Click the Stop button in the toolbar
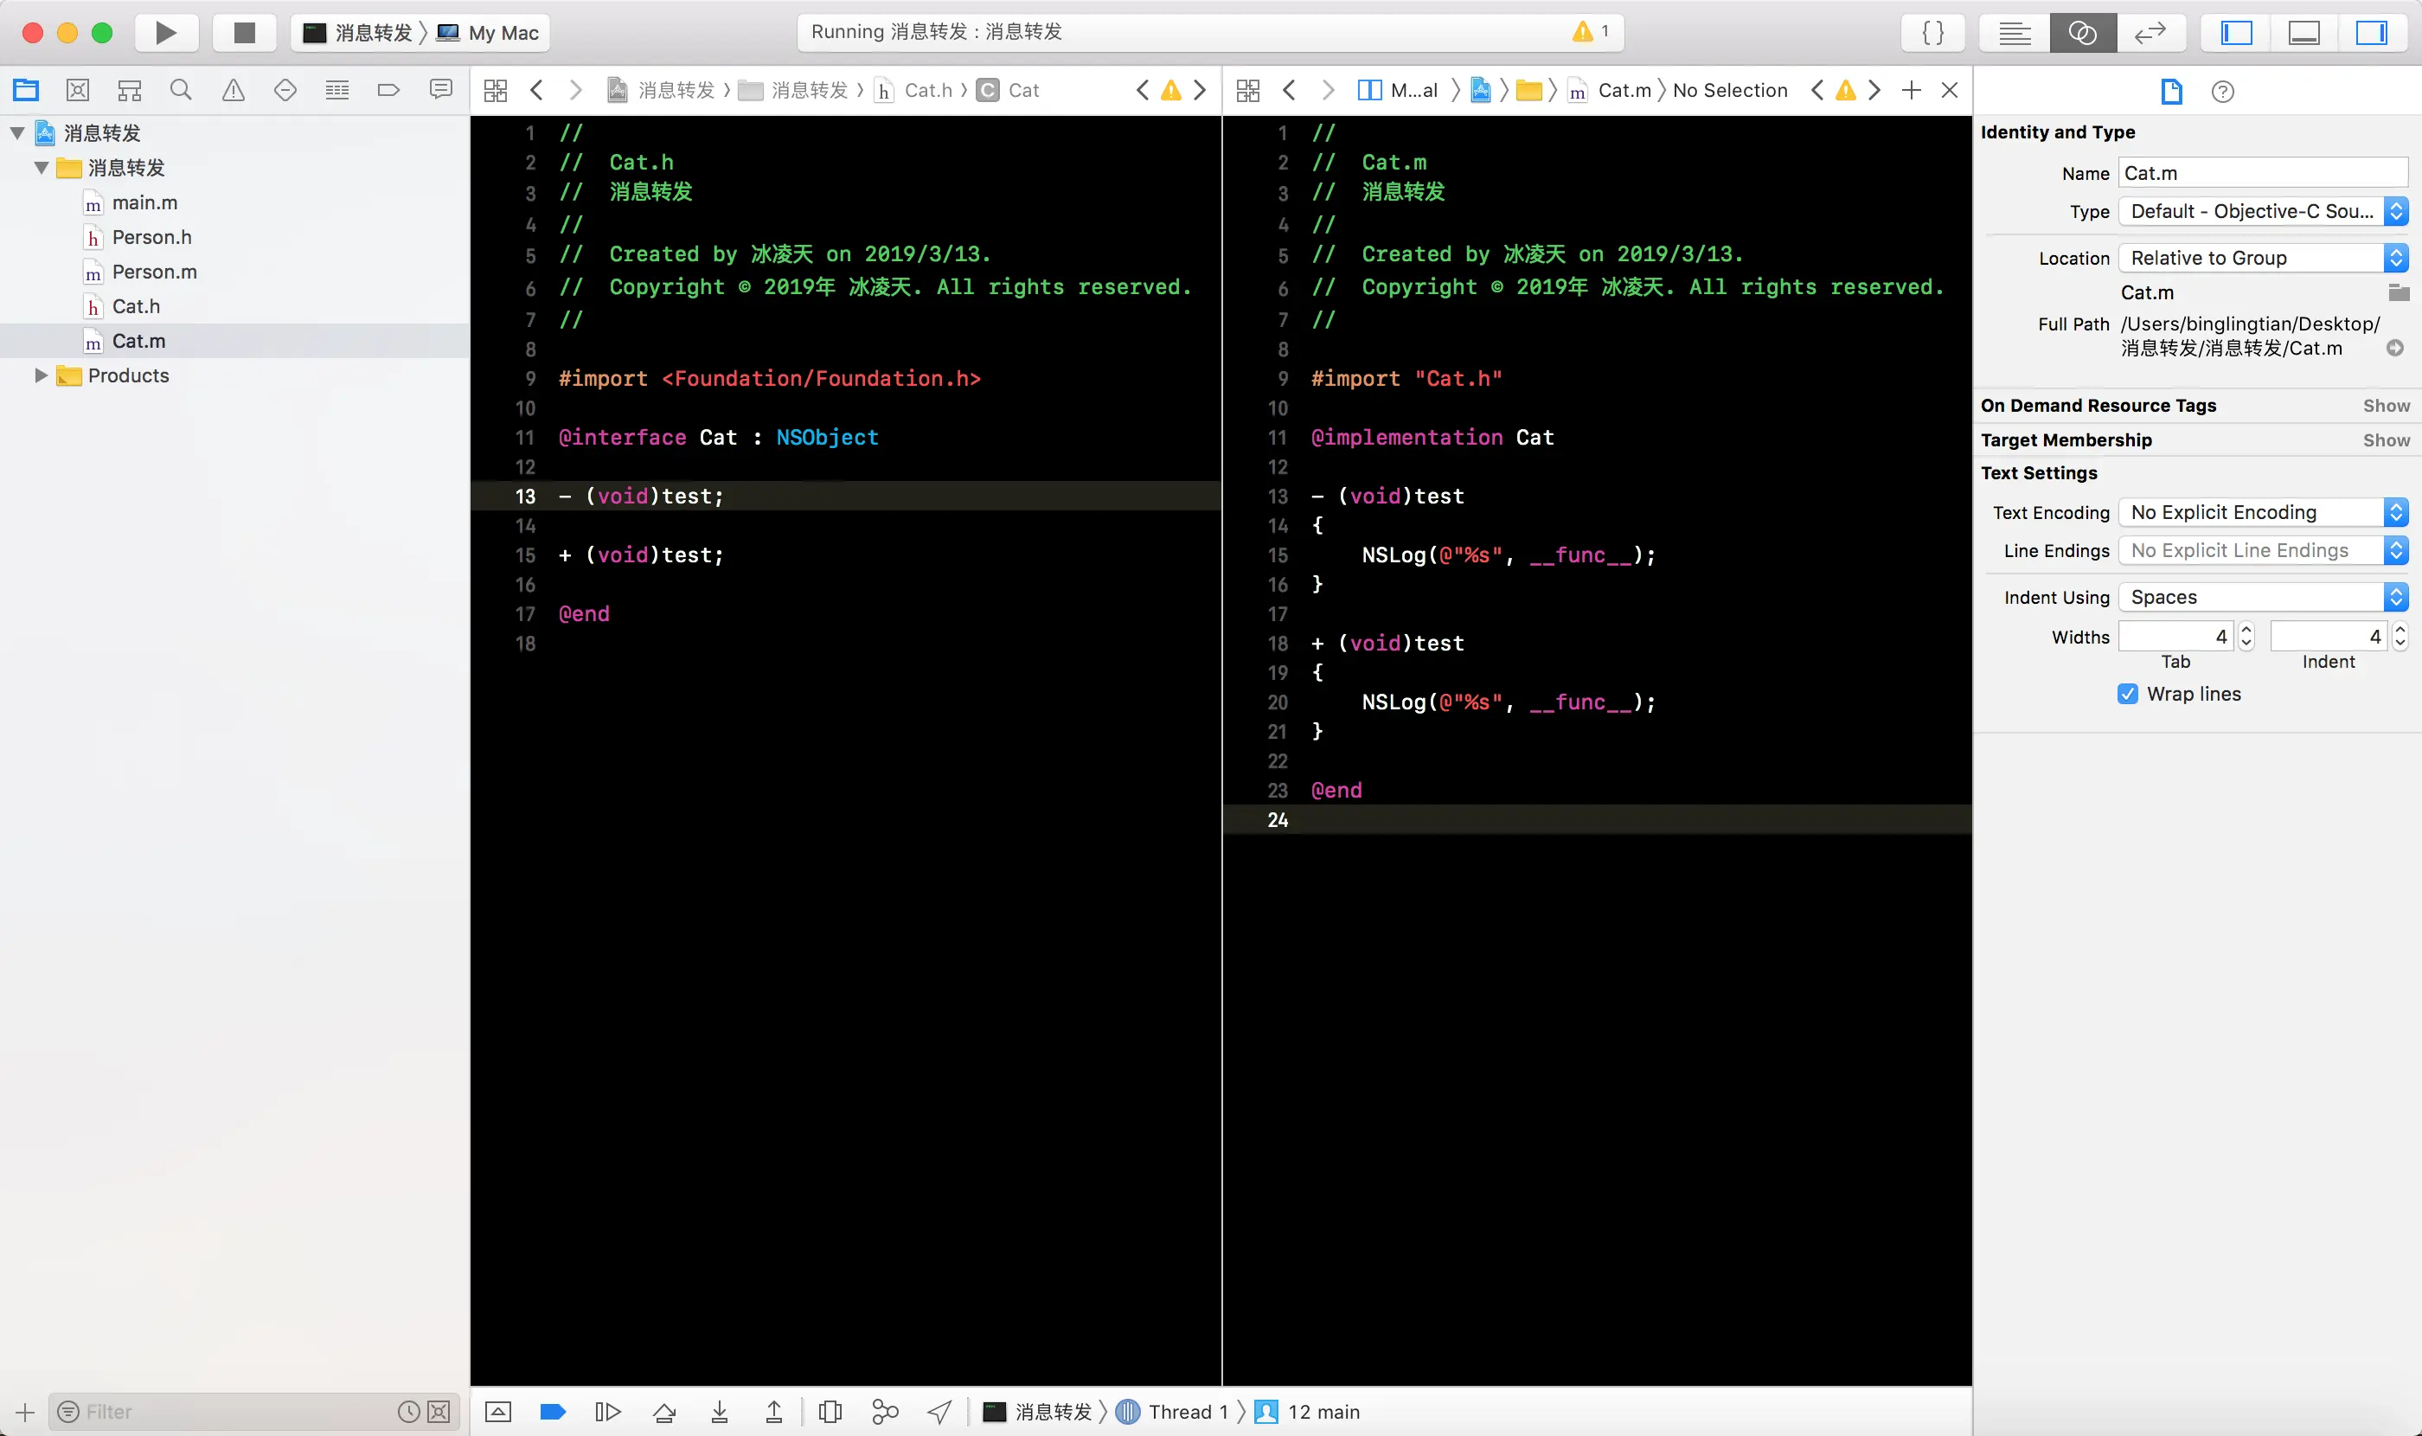Screen dimensions: 2422x1436 pyautogui.click(x=244, y=33)
